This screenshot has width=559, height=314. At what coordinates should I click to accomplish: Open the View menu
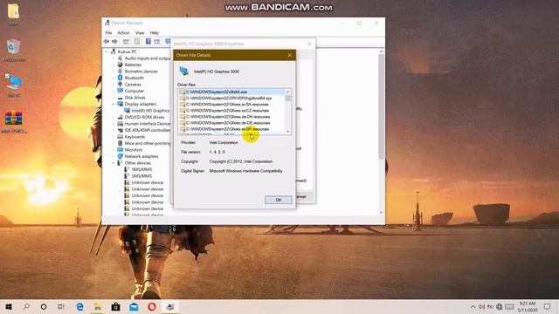[x=140, y=33]
